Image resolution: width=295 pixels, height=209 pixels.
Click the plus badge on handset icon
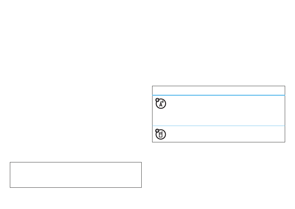click(x=157, y=131)
